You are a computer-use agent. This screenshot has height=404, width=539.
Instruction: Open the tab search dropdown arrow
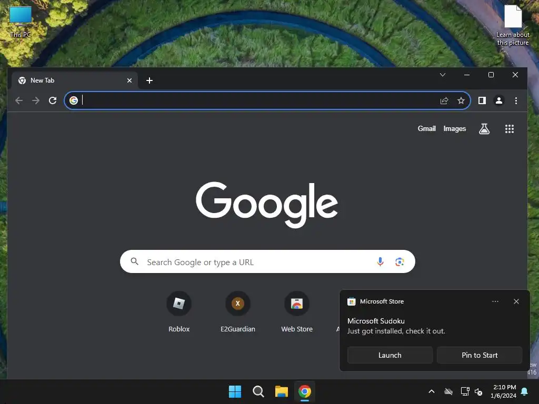(443, 75)
